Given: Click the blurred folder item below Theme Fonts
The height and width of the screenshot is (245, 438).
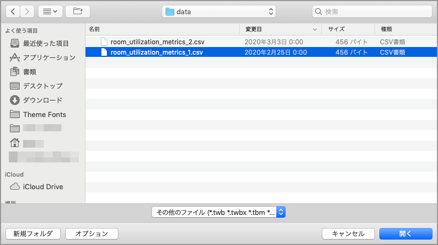Looking at the screenshot, I should 42,128.
